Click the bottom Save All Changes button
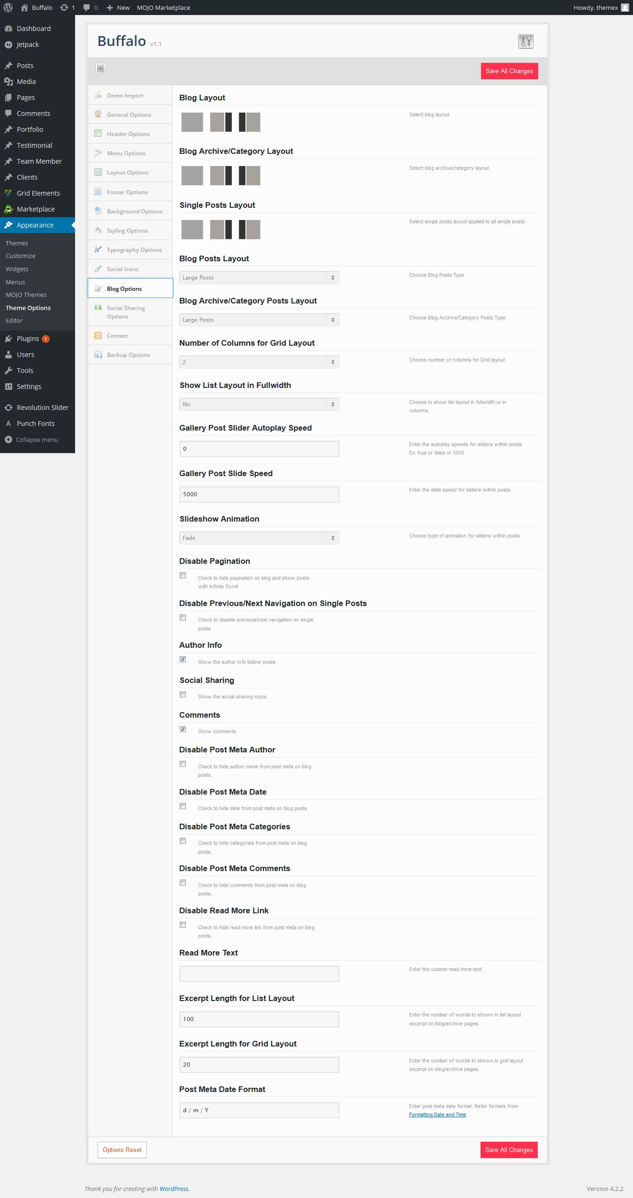The width and height of the screenshot is (633, 1198). coord(509,1150)
